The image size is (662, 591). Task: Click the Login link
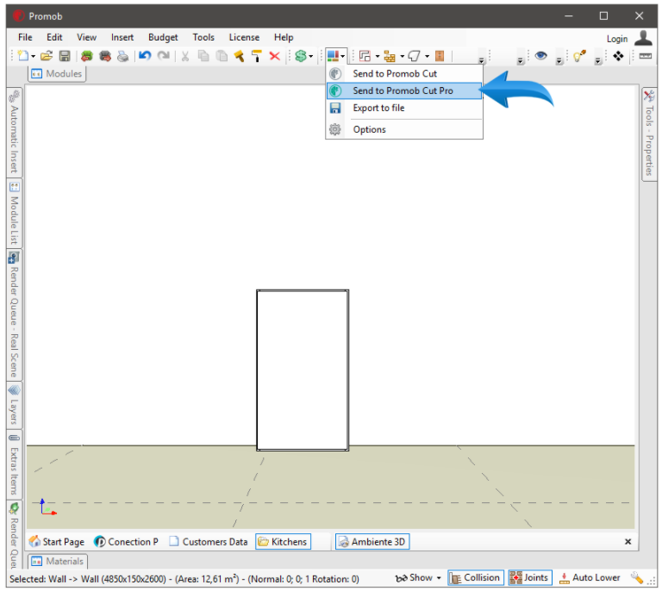[617, 39]
